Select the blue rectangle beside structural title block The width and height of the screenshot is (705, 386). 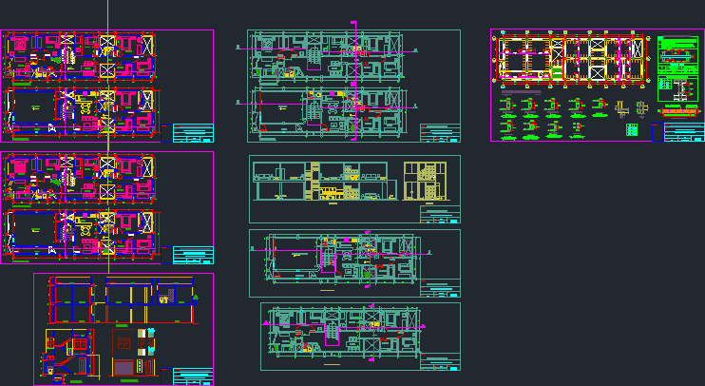[x=657, y=132]
